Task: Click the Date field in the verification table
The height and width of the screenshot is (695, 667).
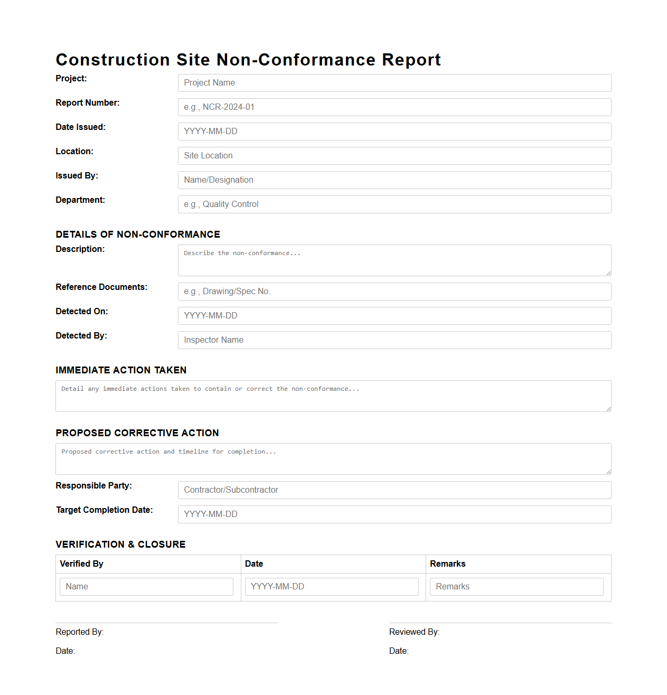Action: 331,586
